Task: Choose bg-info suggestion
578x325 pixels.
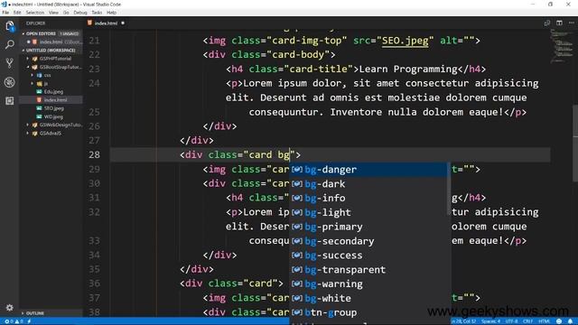Action: pyautogui.click(x=368, y=199)
